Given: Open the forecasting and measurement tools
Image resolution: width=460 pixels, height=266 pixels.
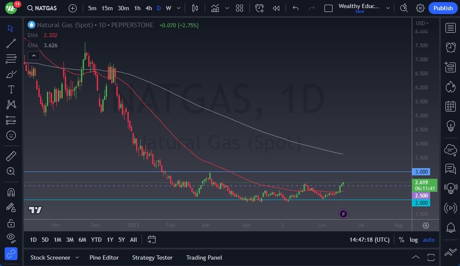Looking at the screenshot, I should pos(11,120).
